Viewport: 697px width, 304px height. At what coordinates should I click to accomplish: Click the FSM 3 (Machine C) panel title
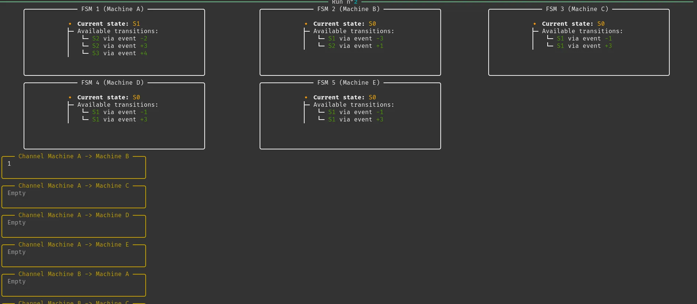coord(577,9)
